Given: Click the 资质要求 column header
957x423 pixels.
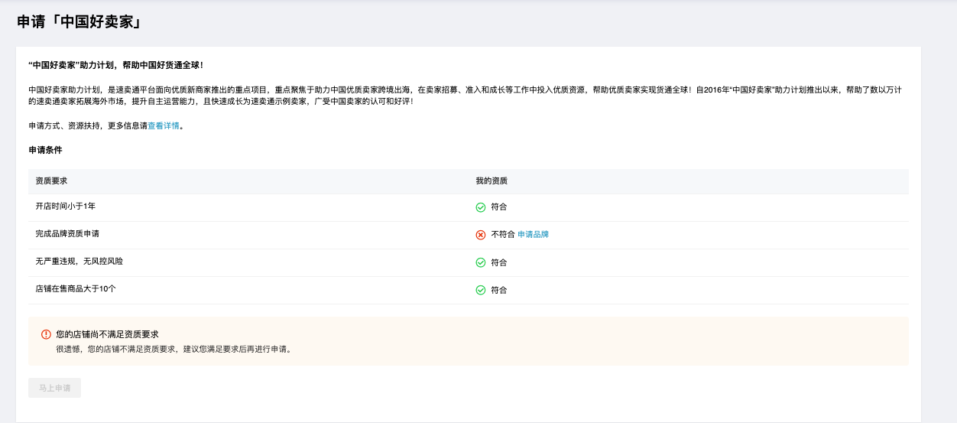Looking at the screenshot, I should [x=51, y=181].
